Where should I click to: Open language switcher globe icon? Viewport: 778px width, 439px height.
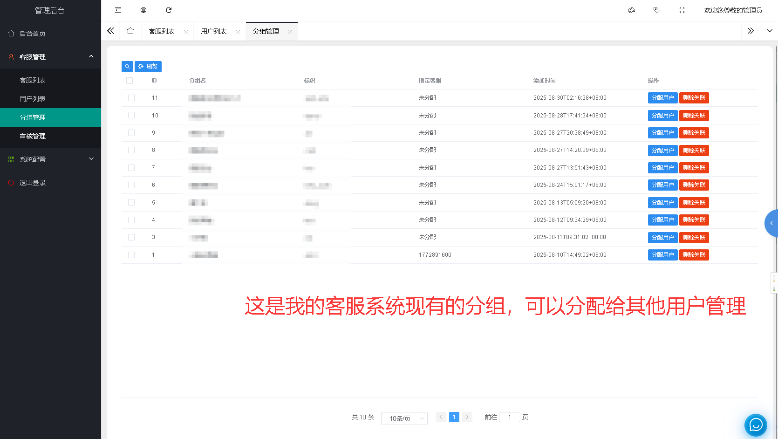[143, 10]
